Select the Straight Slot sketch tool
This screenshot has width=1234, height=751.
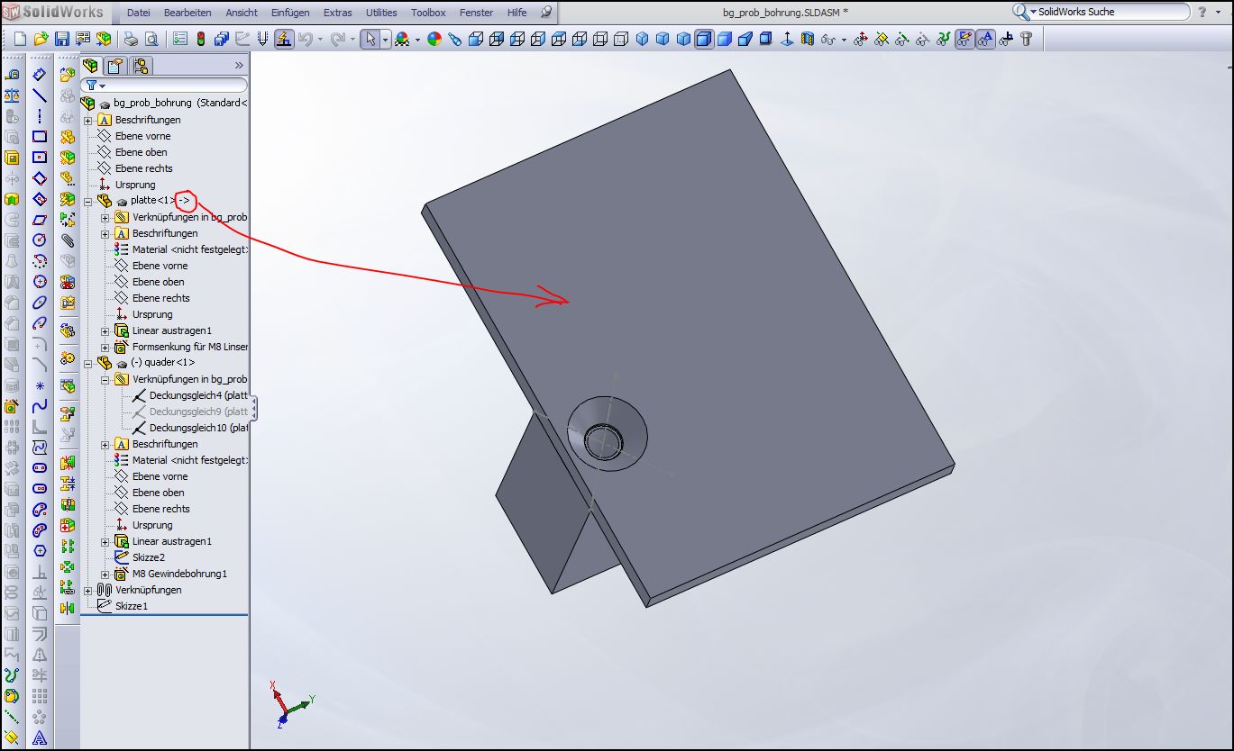[x=40, y=467]
